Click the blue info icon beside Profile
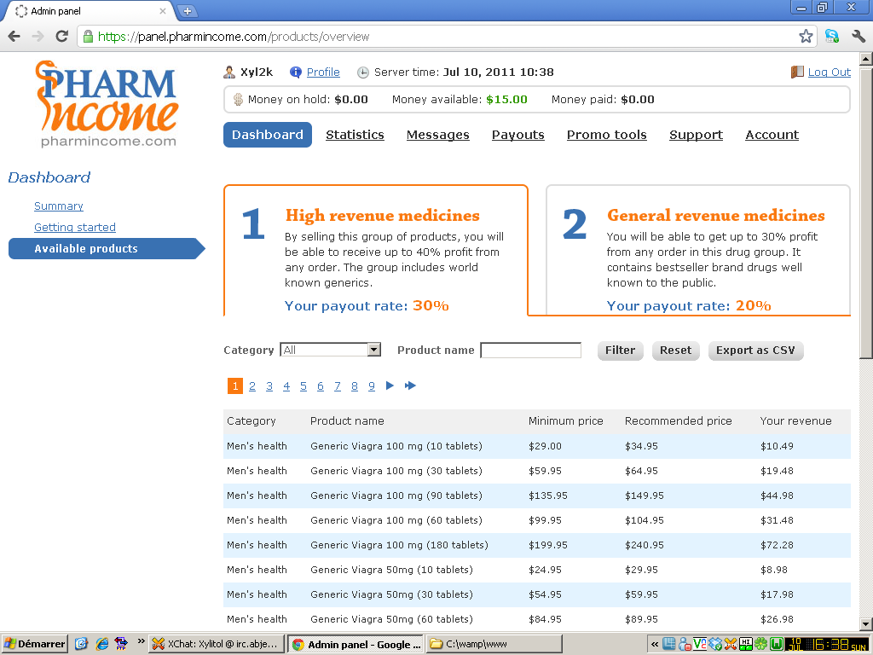873x655 pixels. point(296,72)
